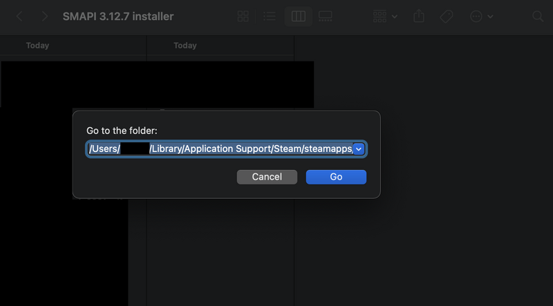
Task: Switch Finder to icon grid view
Action: 243,16
